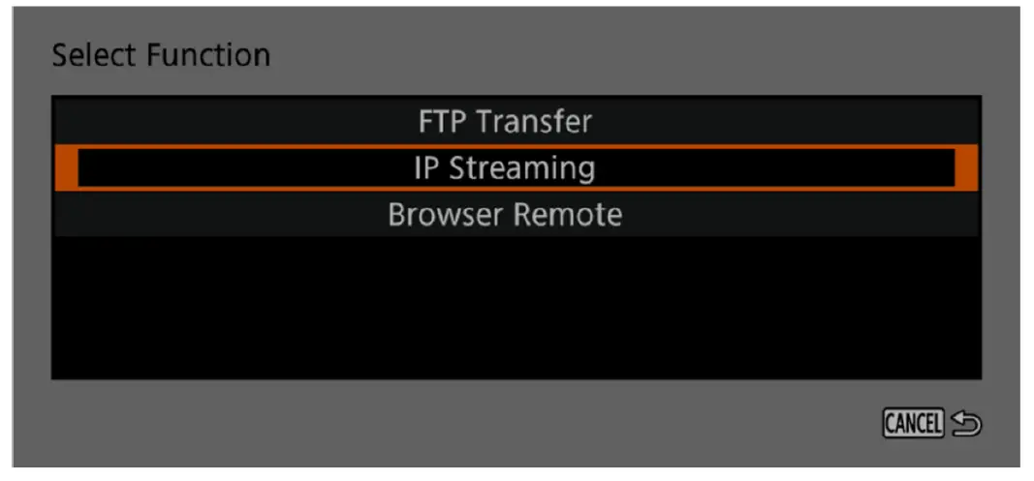Click the word Browser in the list

tap(444, 214)
